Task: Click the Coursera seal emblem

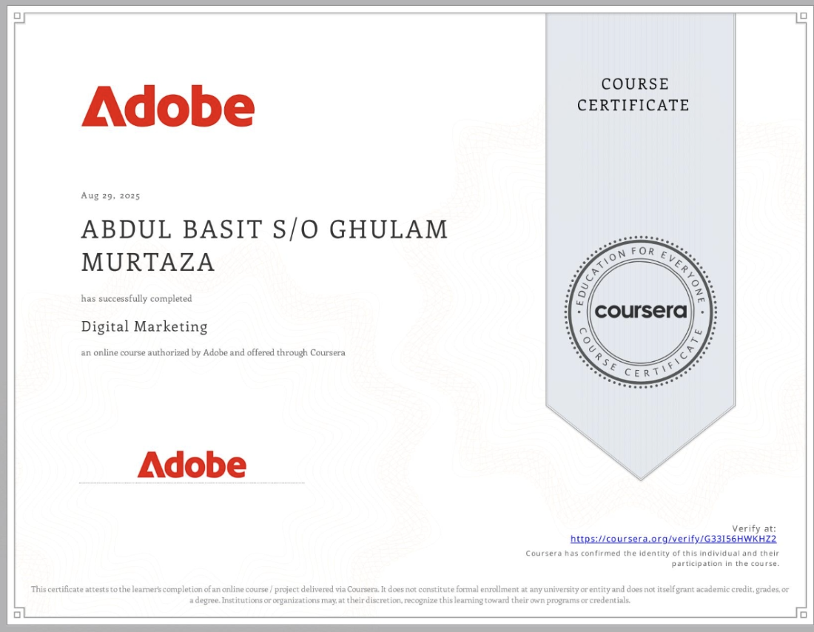Action: coord(641,312)
